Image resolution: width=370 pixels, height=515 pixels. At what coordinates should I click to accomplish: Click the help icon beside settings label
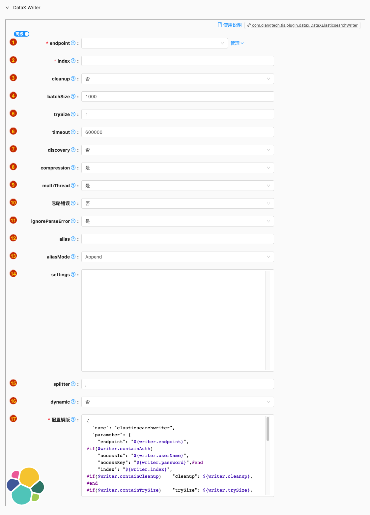point(73,274)
